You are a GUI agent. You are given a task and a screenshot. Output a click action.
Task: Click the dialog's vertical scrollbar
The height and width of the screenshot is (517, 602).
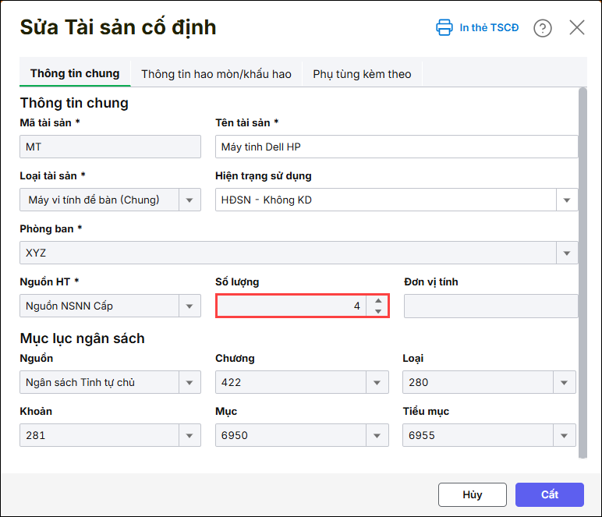pos(583,273)
